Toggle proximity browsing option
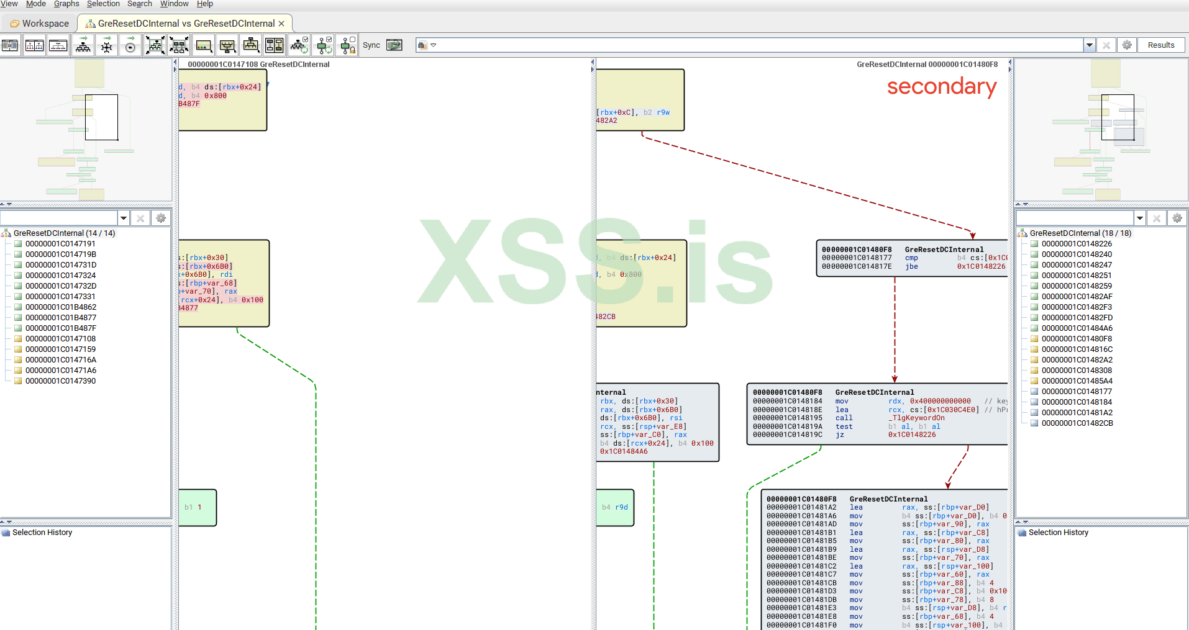Image resolution: width=1189 pixels, height=630 pixels. pyautogui.click(x=324, y=45)
